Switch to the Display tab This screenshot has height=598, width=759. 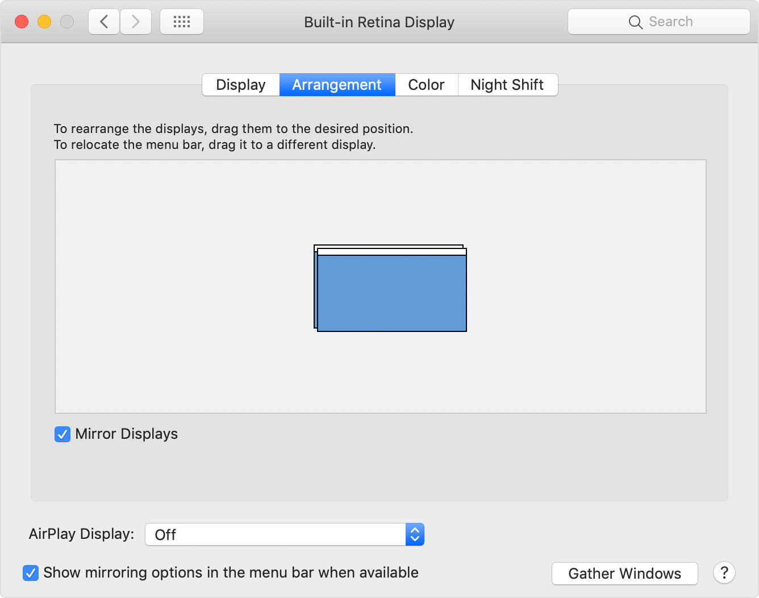tap(240, 84)
